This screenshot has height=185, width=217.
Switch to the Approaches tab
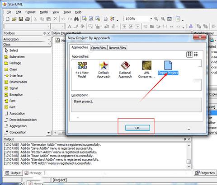[x=80, y=47]
